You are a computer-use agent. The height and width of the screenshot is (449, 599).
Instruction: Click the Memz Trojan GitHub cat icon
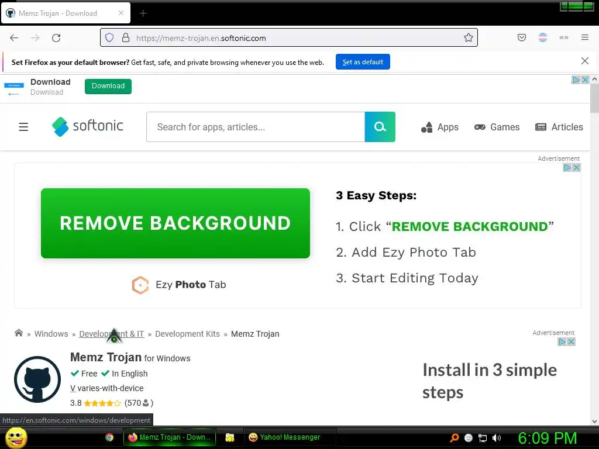pyautogui.click(x=37, y=379)
